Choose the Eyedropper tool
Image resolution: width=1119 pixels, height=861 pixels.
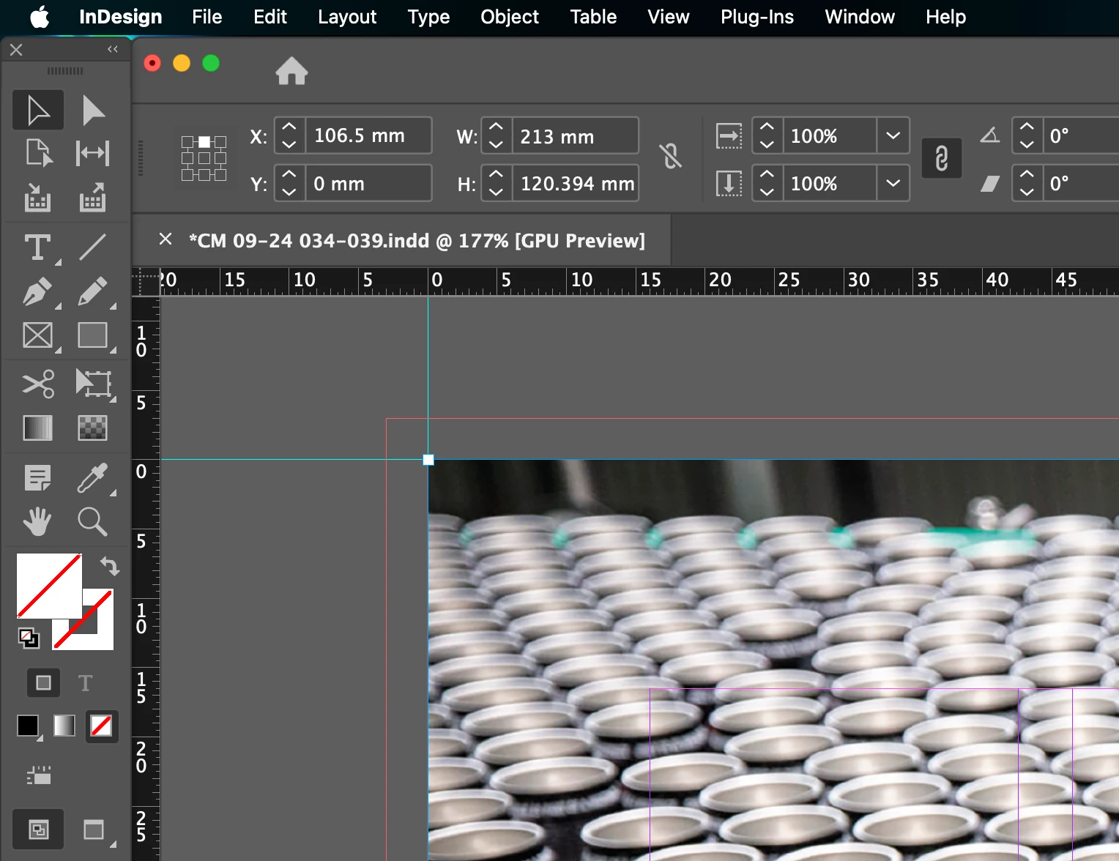pos(93,479)
